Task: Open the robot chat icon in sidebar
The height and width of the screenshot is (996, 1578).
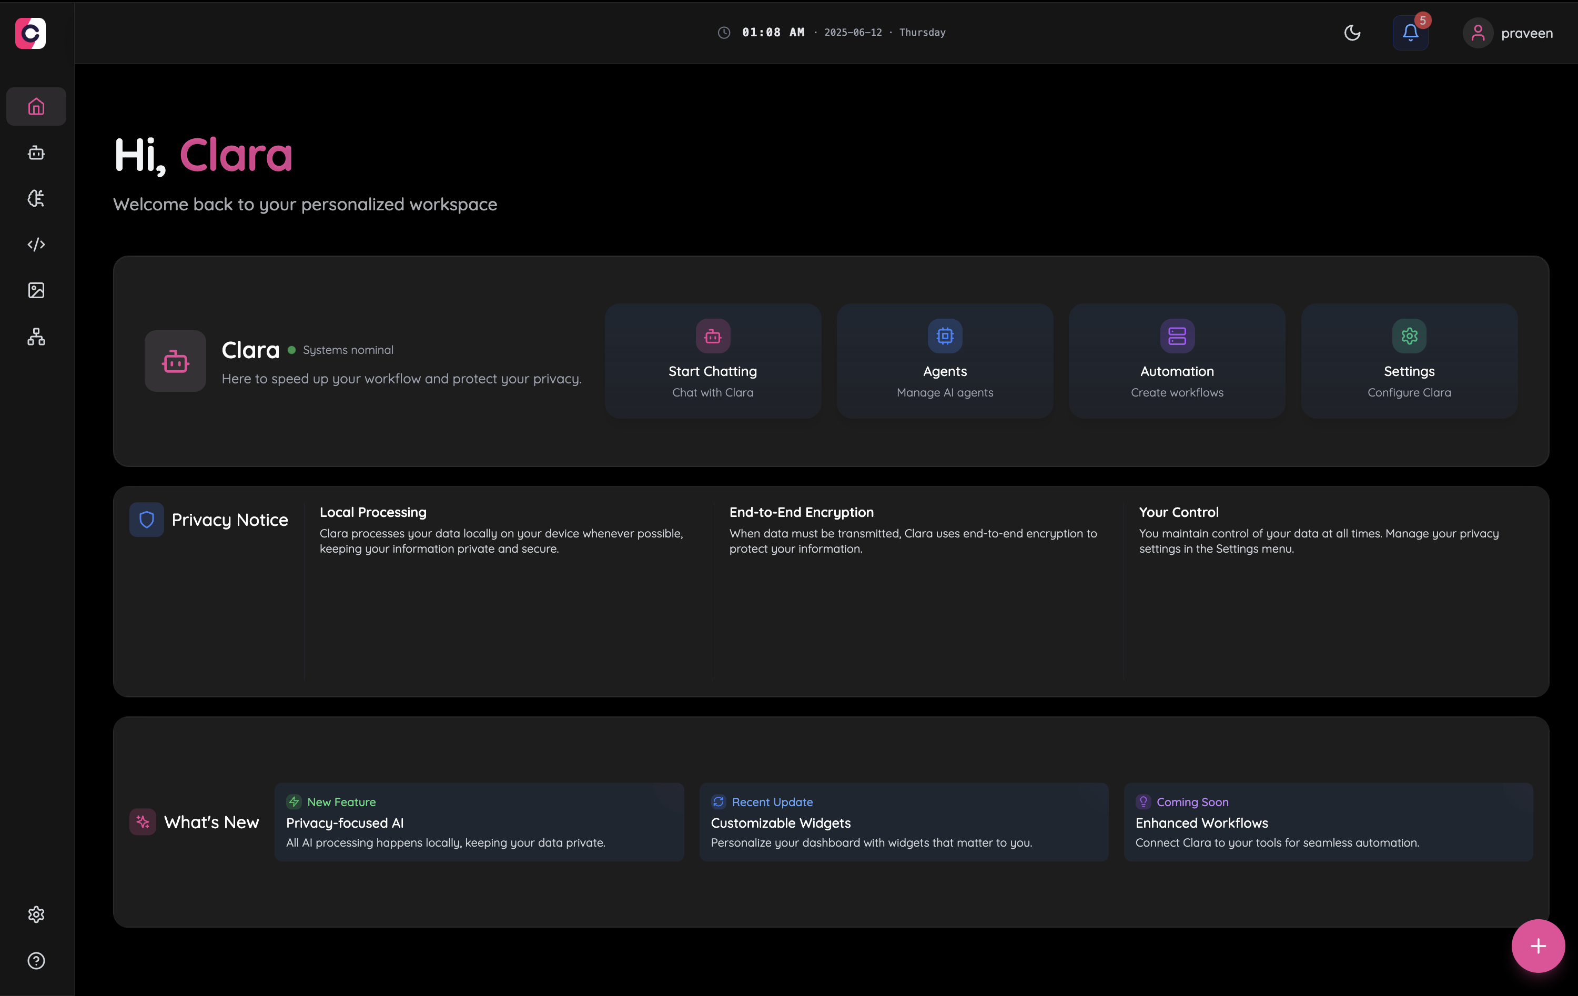Action: point(36,153)
